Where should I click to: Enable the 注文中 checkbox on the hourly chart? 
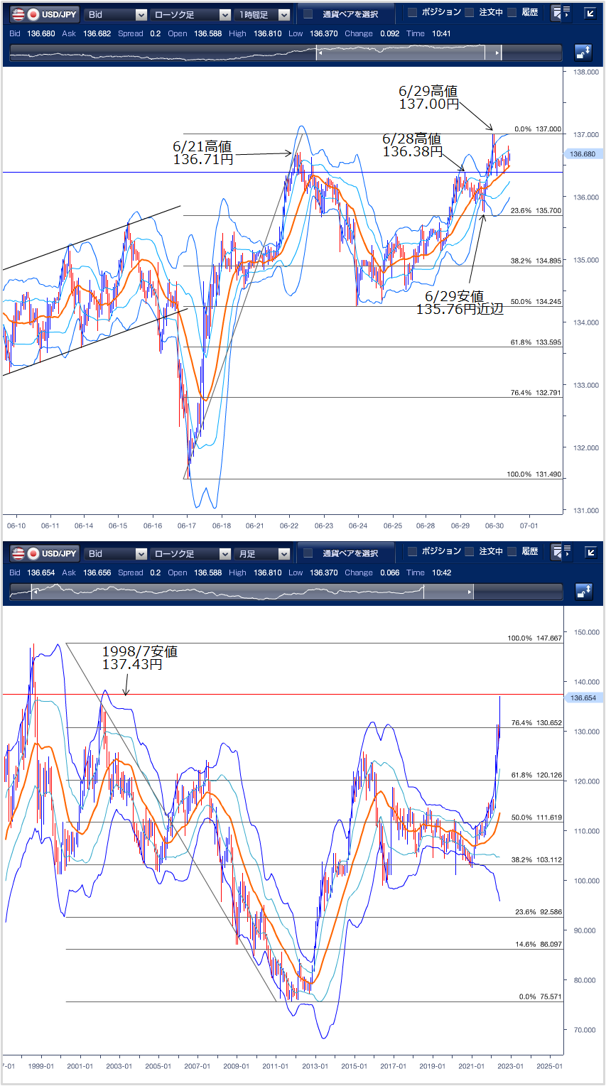click(470, 13)
